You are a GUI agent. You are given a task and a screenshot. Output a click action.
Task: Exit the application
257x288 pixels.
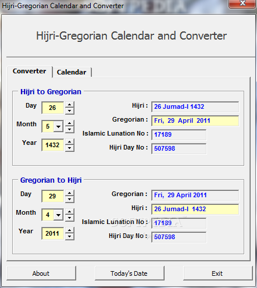tap(217, 273)
